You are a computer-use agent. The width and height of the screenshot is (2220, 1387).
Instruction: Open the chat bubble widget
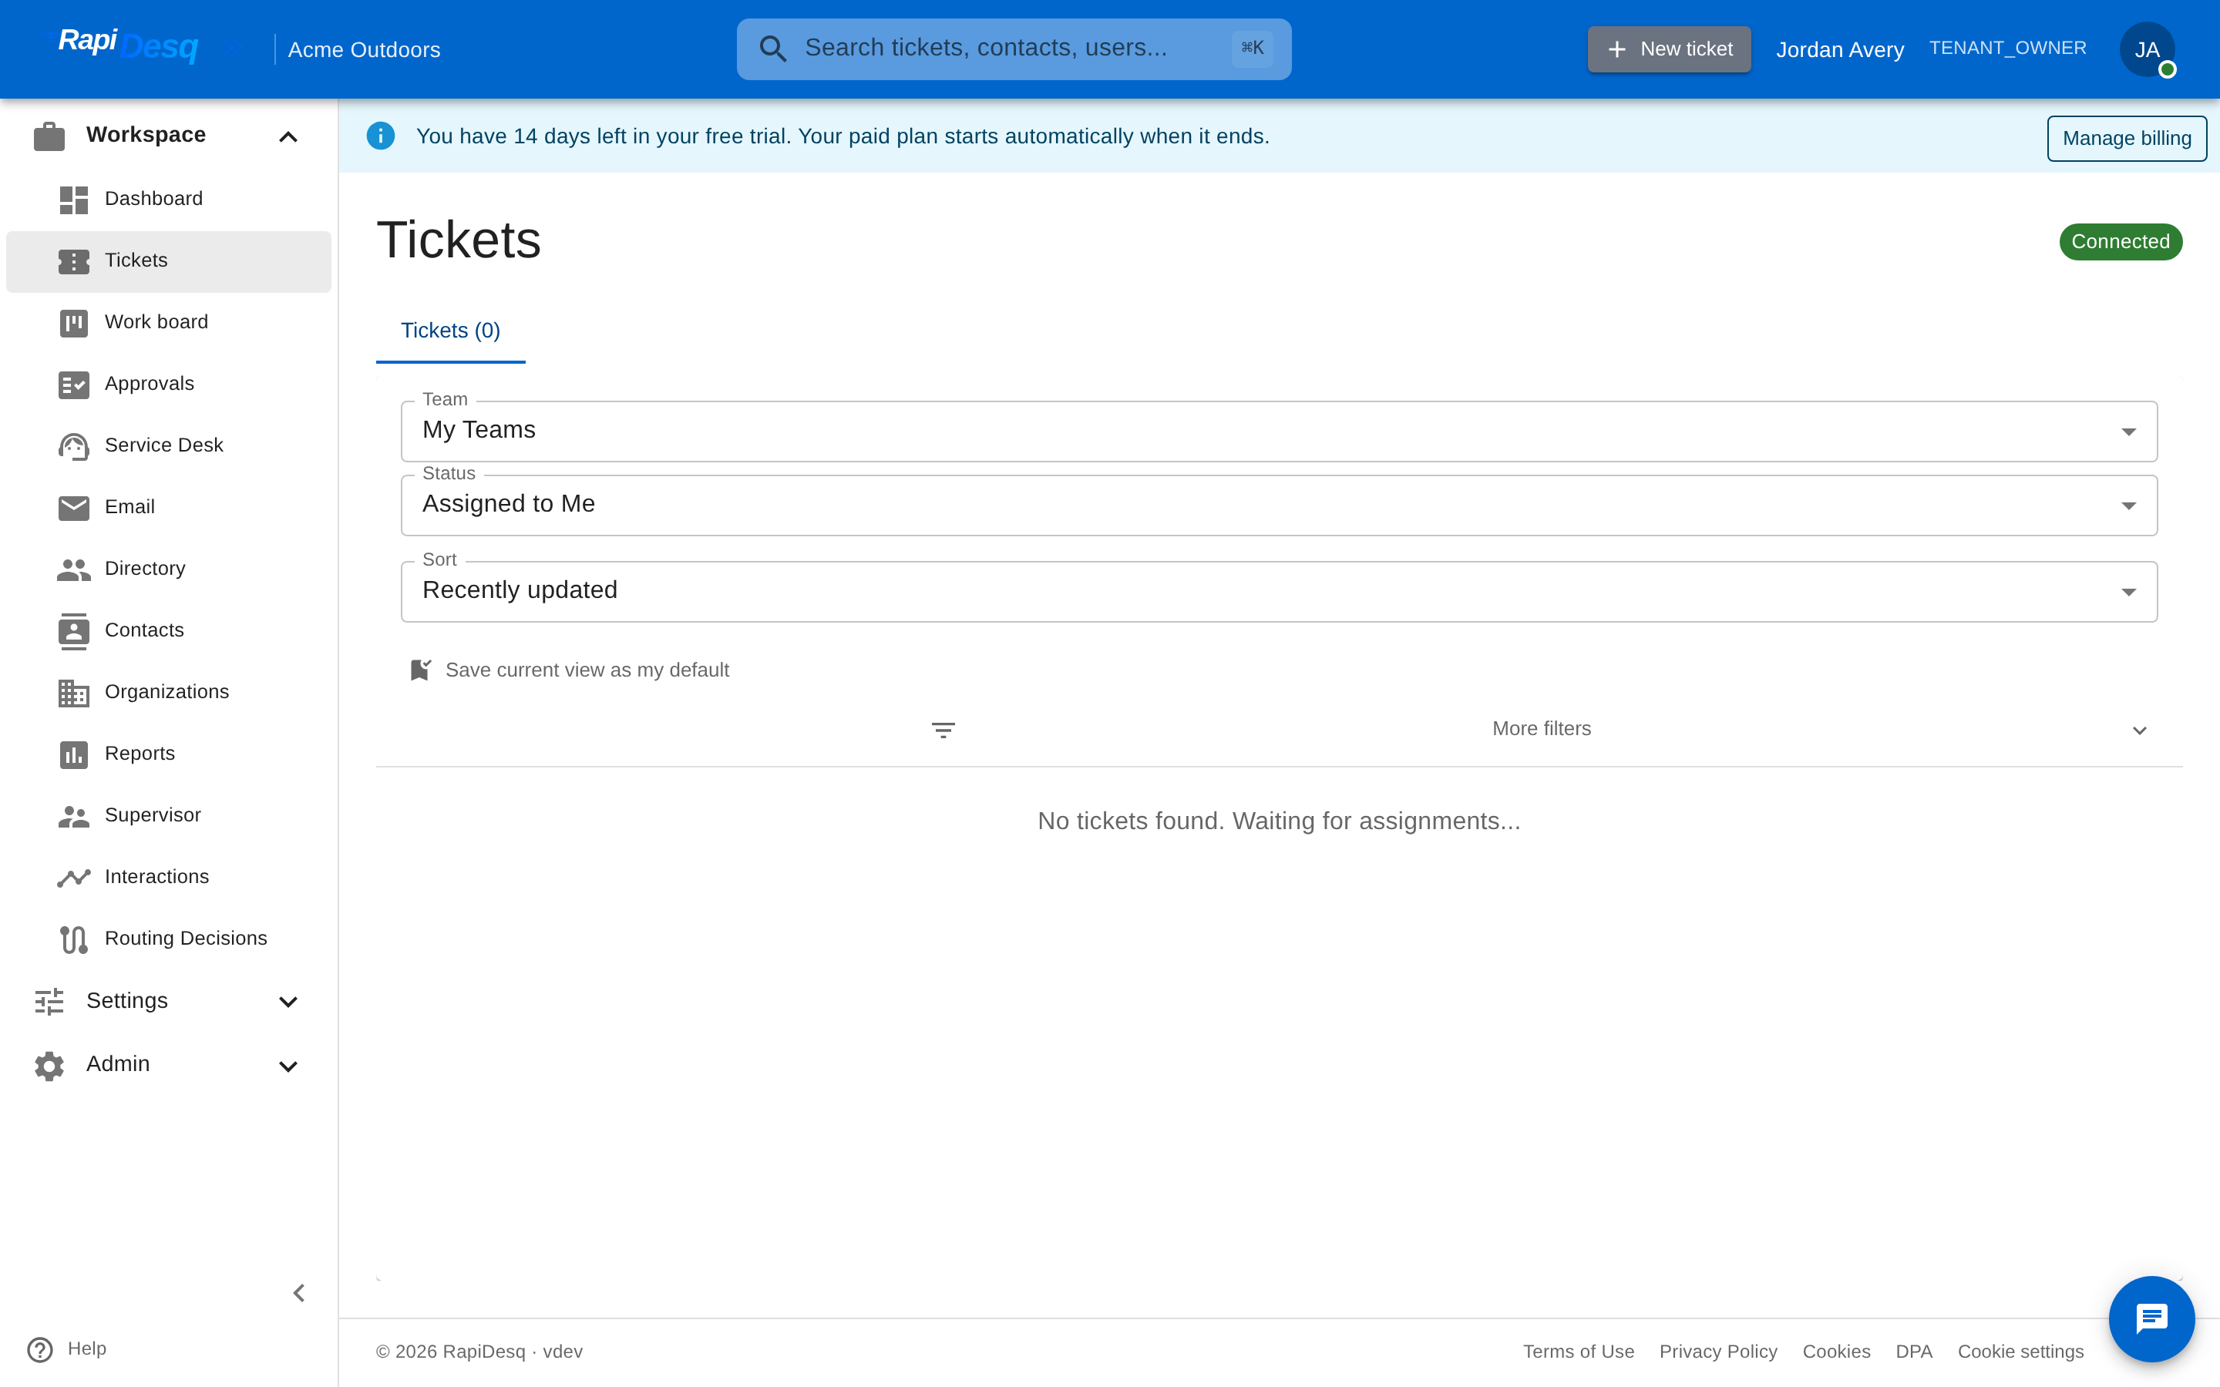[x=2151, y=1318]
